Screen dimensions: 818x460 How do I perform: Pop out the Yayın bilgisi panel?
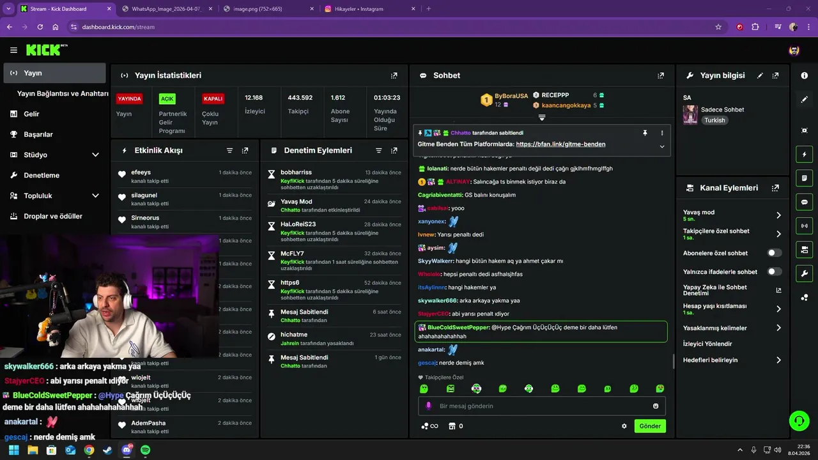click(775, 75)
